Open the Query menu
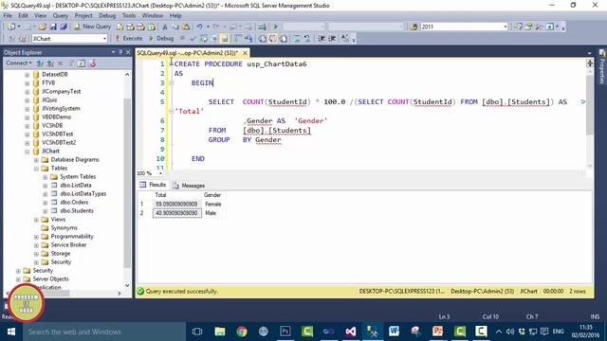This screenshot has width=607, height=341. [x=61, y=15]
